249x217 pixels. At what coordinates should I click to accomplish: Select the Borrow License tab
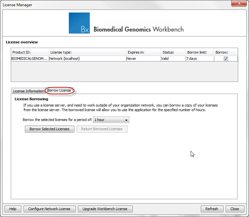pyautogui.click(x=59, y=90)
